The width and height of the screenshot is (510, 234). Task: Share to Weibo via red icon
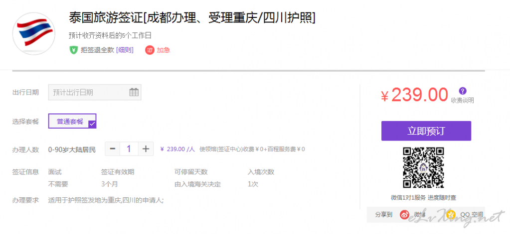tap(404, 215)
